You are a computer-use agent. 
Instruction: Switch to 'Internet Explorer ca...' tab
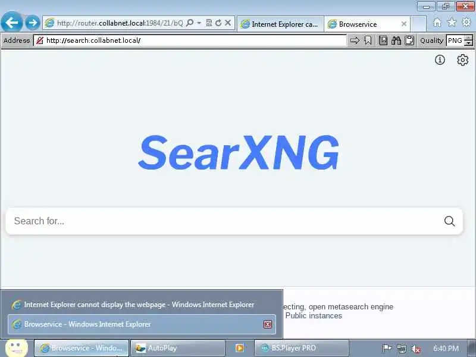[x=280, y=24]
